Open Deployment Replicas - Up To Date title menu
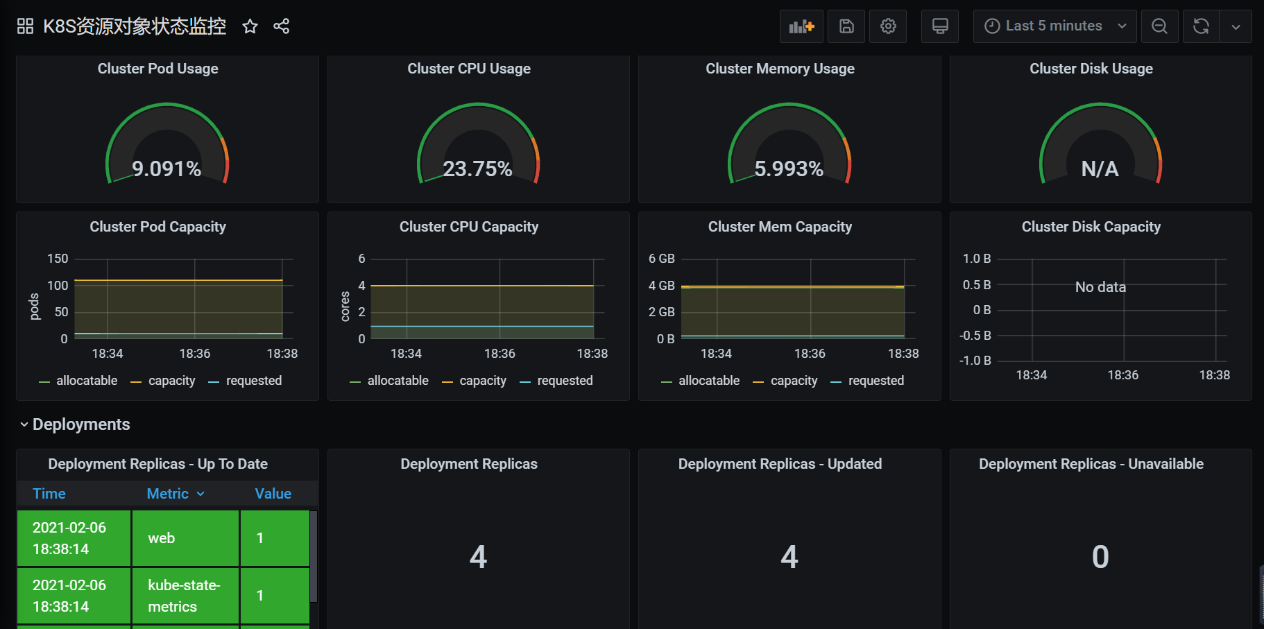Viewport: 1264px width, 629px height. (x=158, y=464)
